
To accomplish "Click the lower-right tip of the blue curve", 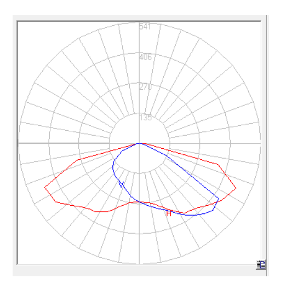I will 219,199.
